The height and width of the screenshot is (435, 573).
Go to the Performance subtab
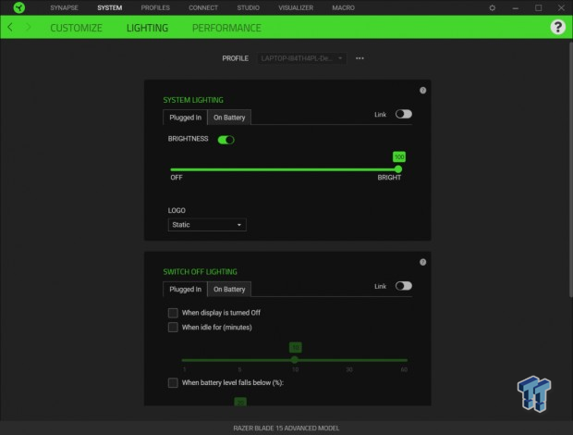(x=226, y=28)
